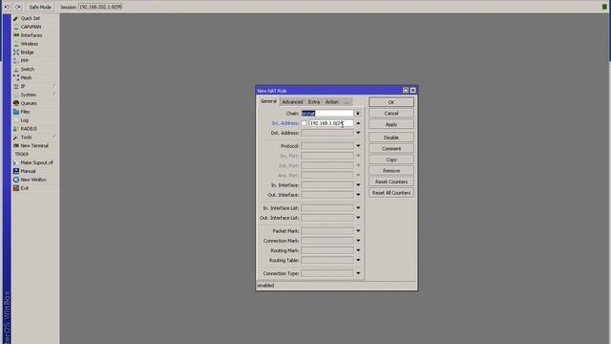
Task: Click the Redo arrow in toolbar
Action: (x=18, y=7)
